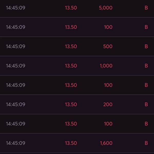Click the 5,000 volume value

[x=105, y=8]
